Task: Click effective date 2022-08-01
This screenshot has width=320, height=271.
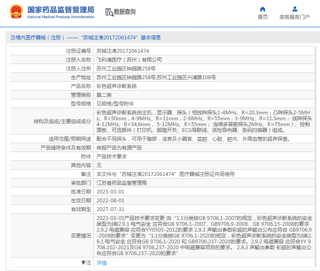Action: click(x=111, y=201)
